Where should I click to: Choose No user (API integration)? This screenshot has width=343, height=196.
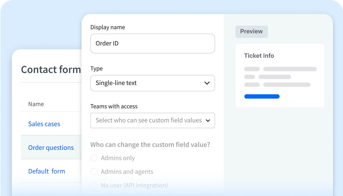[94, 185]
